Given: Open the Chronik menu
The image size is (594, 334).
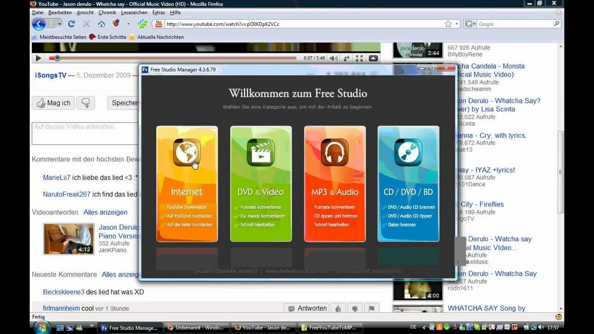Looking at the screenshot, I should (x=107, y=13).
